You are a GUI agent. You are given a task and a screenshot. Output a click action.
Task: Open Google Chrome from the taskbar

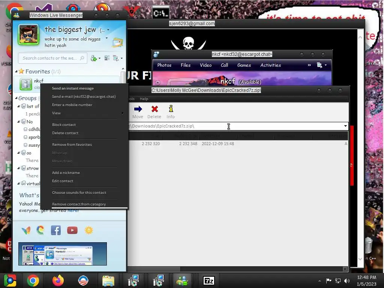33,280
